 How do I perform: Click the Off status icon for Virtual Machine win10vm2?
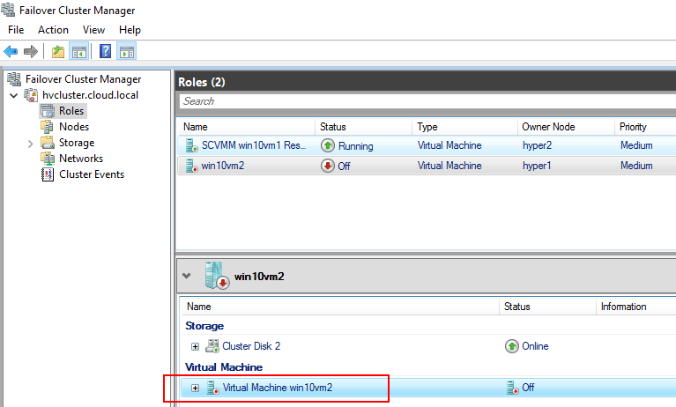click(x=512, y=387)
